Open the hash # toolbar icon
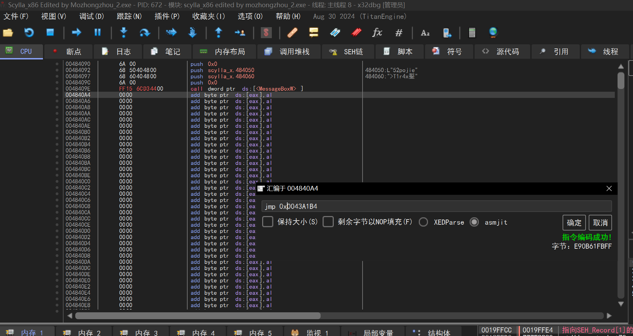The image size is (633, 336). click(399, 33)
